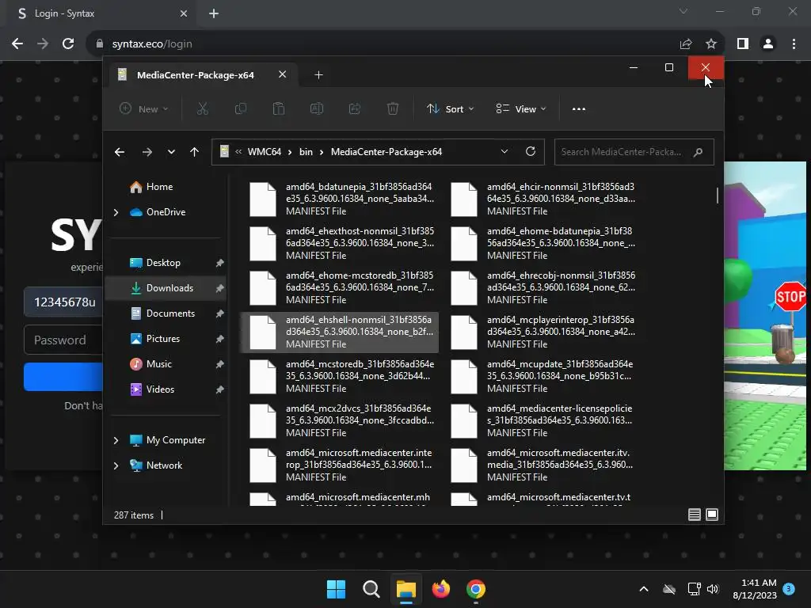Select the MediaCenter-Package-x64 Explorer tab

click(196, 75)
